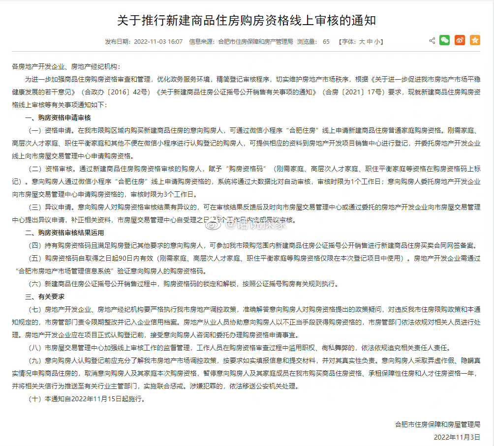This screenshot has width=494, height=446.
Task: Click paragraph (四) 持有购房资格码
Action: 253,245
